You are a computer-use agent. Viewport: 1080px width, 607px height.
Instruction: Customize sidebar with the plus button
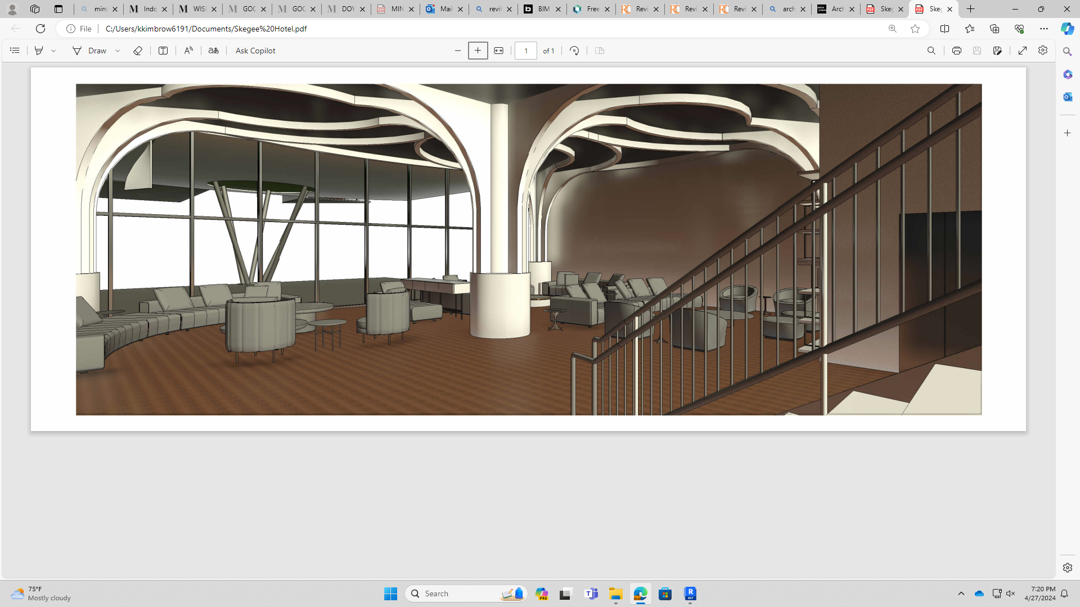1067,133
